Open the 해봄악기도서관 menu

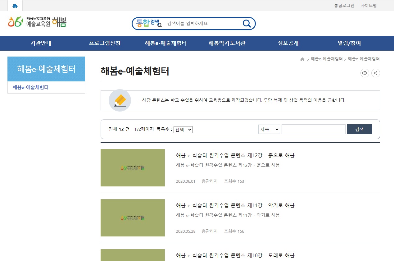tap(227, 43)
